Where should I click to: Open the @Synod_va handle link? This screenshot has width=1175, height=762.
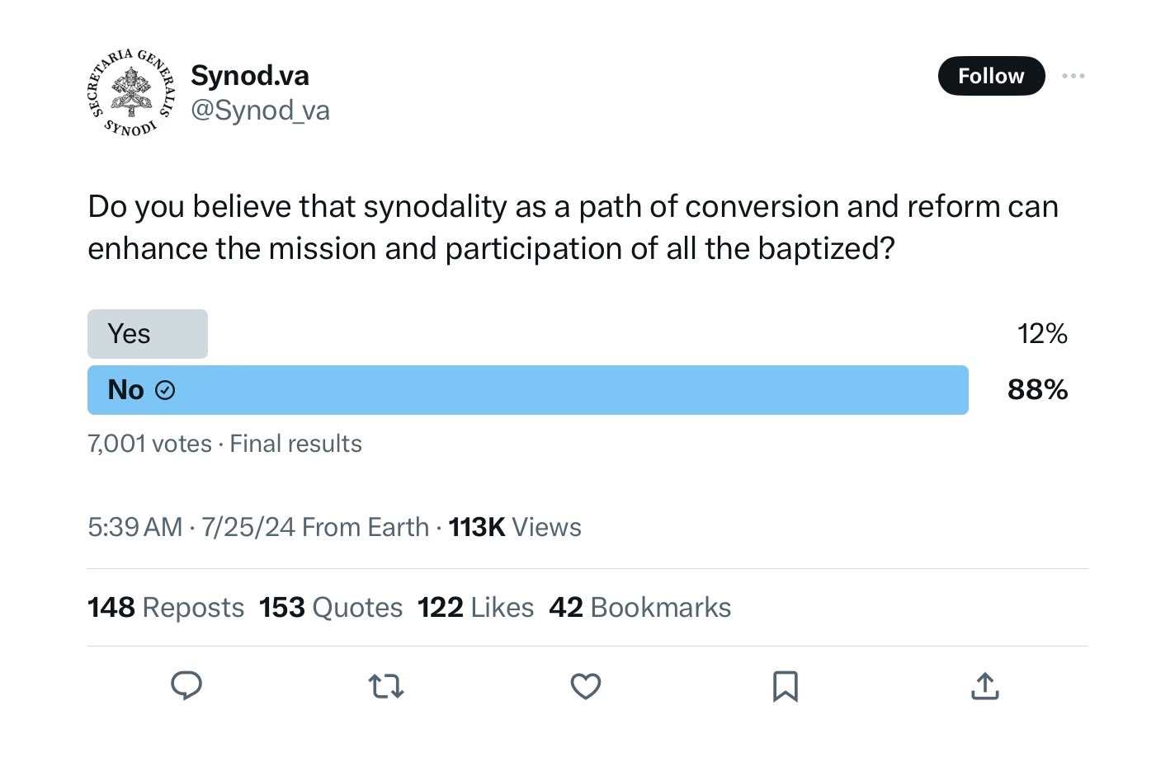260,111
